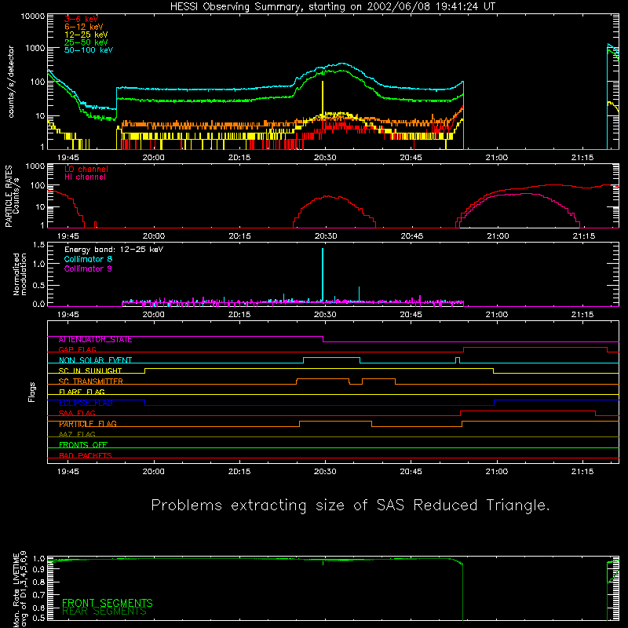The width and height of the screenshot is (628, 628).
Task: Click the yellow 12-25 keV legend label in the top panel
Action: 86,35
